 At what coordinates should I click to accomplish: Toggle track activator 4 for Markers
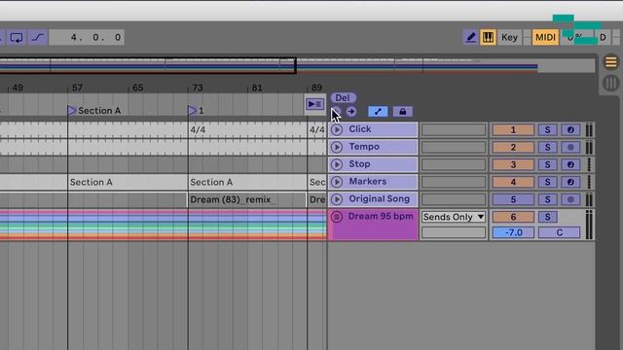tap(513, 182)
